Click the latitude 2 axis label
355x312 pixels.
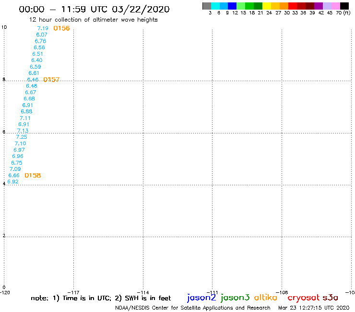[4, 236]
